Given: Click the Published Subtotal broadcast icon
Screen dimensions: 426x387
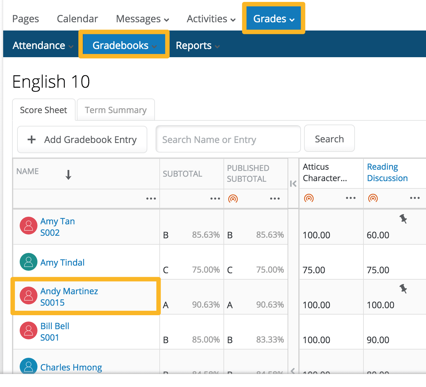Looking at the screenshot, I should [233, 199].
